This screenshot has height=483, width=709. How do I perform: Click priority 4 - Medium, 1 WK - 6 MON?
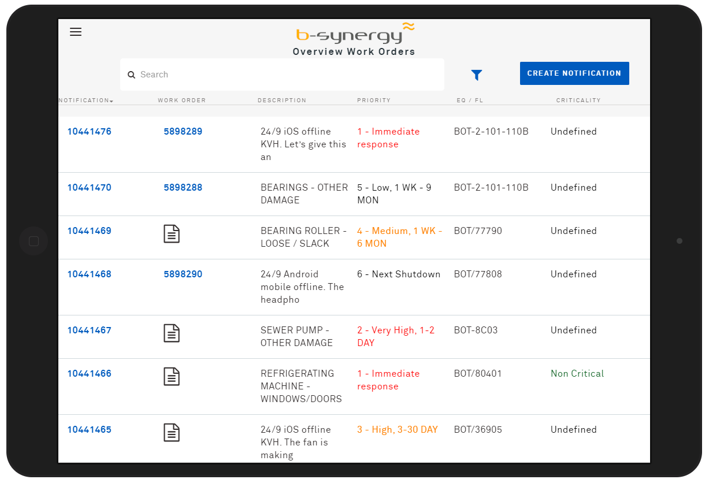click(x=400, y=237)
